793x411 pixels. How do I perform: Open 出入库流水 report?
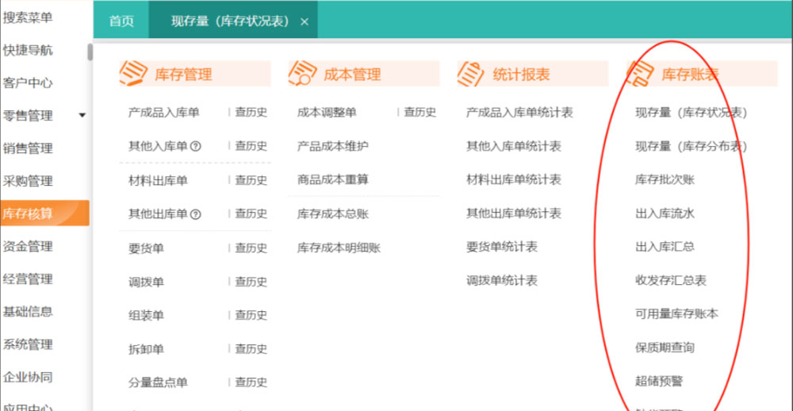665,213
